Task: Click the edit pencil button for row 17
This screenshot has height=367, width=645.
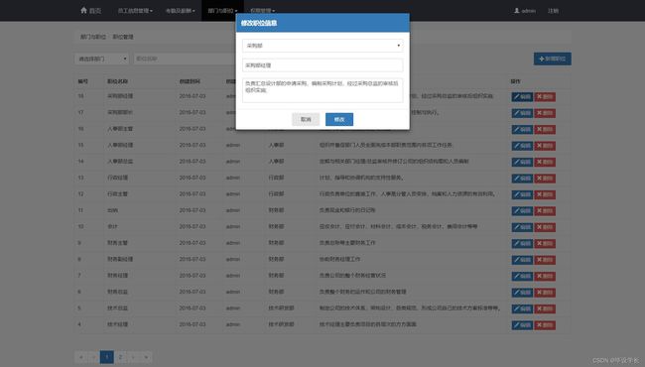Action: point(522,113)
